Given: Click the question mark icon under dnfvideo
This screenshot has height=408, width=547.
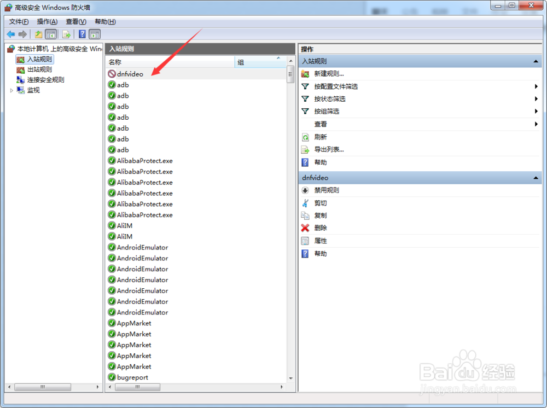Looking at the screenshot, I should pos(305,254).
